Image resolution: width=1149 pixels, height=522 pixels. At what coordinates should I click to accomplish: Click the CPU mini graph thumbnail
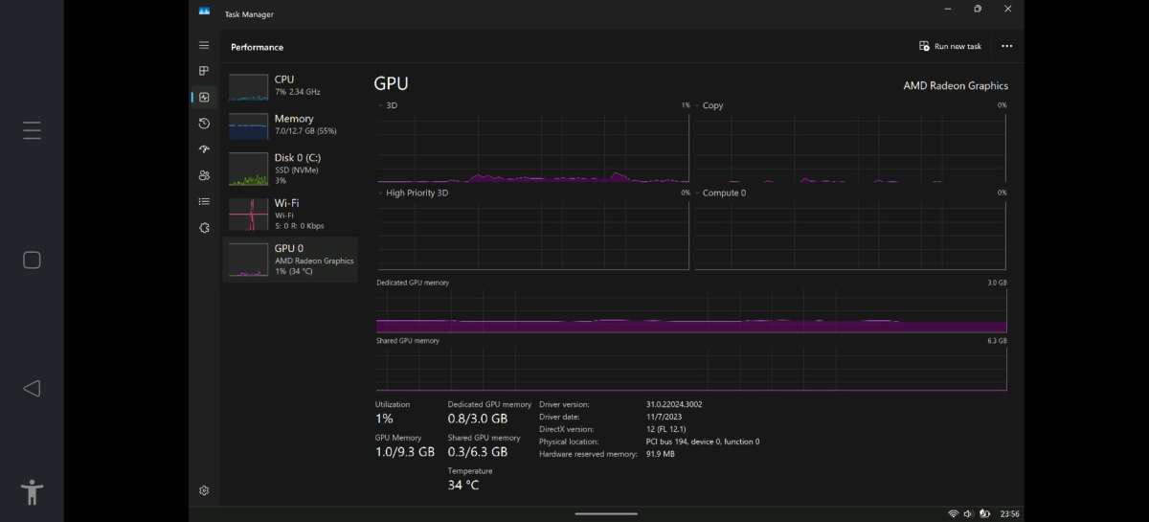(248, 87)
